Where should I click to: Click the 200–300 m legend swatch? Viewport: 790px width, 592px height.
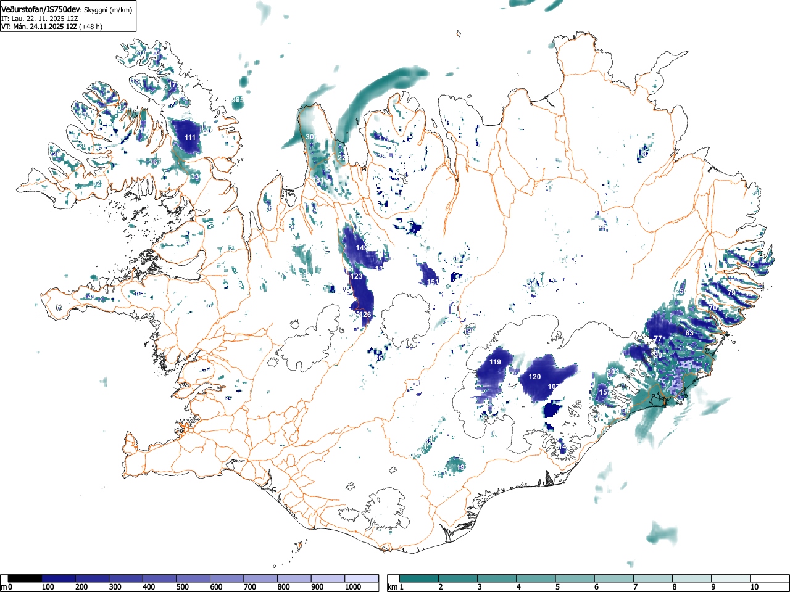(93, 578)
